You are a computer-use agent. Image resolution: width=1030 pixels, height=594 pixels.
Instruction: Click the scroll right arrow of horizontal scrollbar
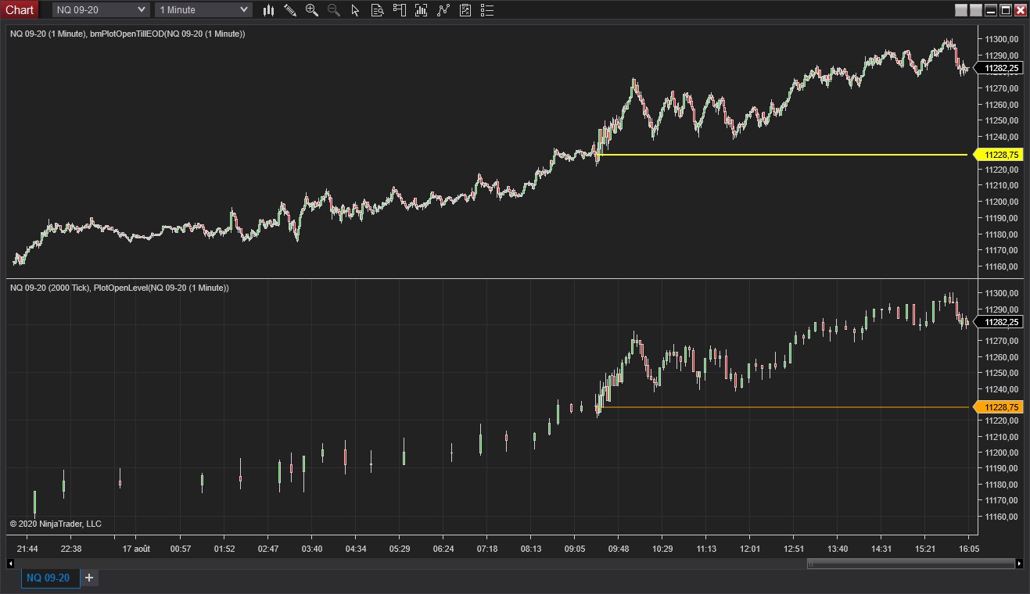click(1019, 563)
